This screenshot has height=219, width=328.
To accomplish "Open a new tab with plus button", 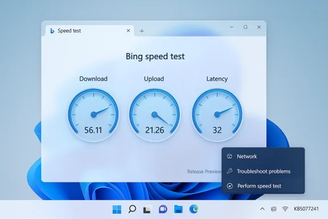I will click(x=142, y=31).
